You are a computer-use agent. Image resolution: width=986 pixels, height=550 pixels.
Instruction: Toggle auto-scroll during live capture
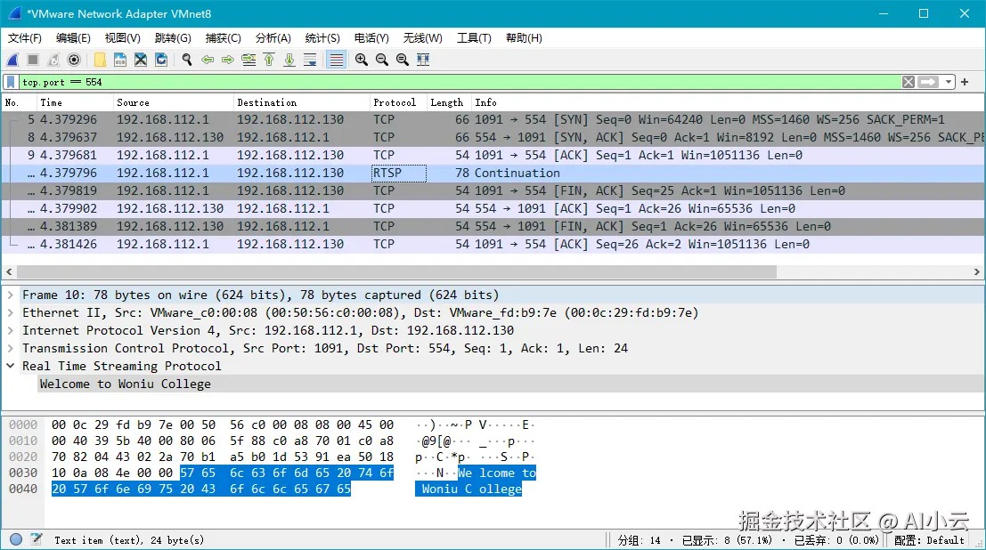(310, 60)
